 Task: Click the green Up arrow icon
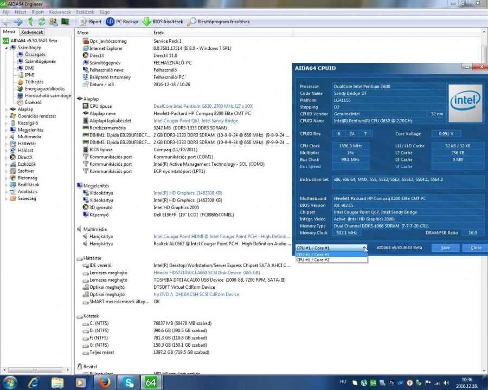coord(30,22)
